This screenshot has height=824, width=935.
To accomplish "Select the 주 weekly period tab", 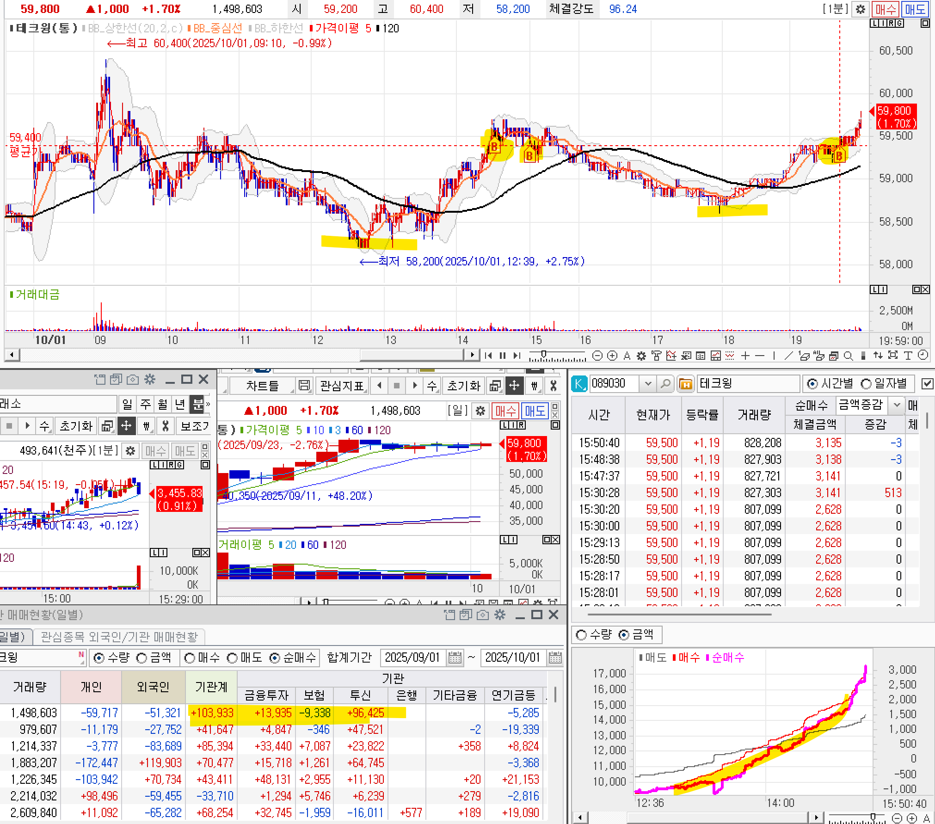I will tap(145, 404).
